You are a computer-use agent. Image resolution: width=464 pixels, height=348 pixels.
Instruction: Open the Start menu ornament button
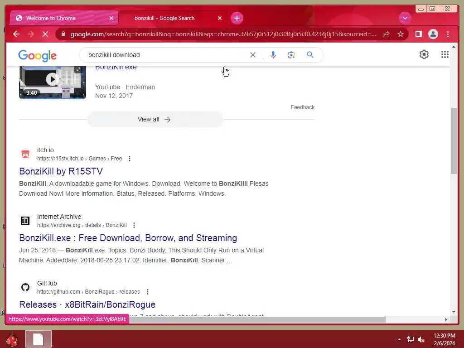11,340
